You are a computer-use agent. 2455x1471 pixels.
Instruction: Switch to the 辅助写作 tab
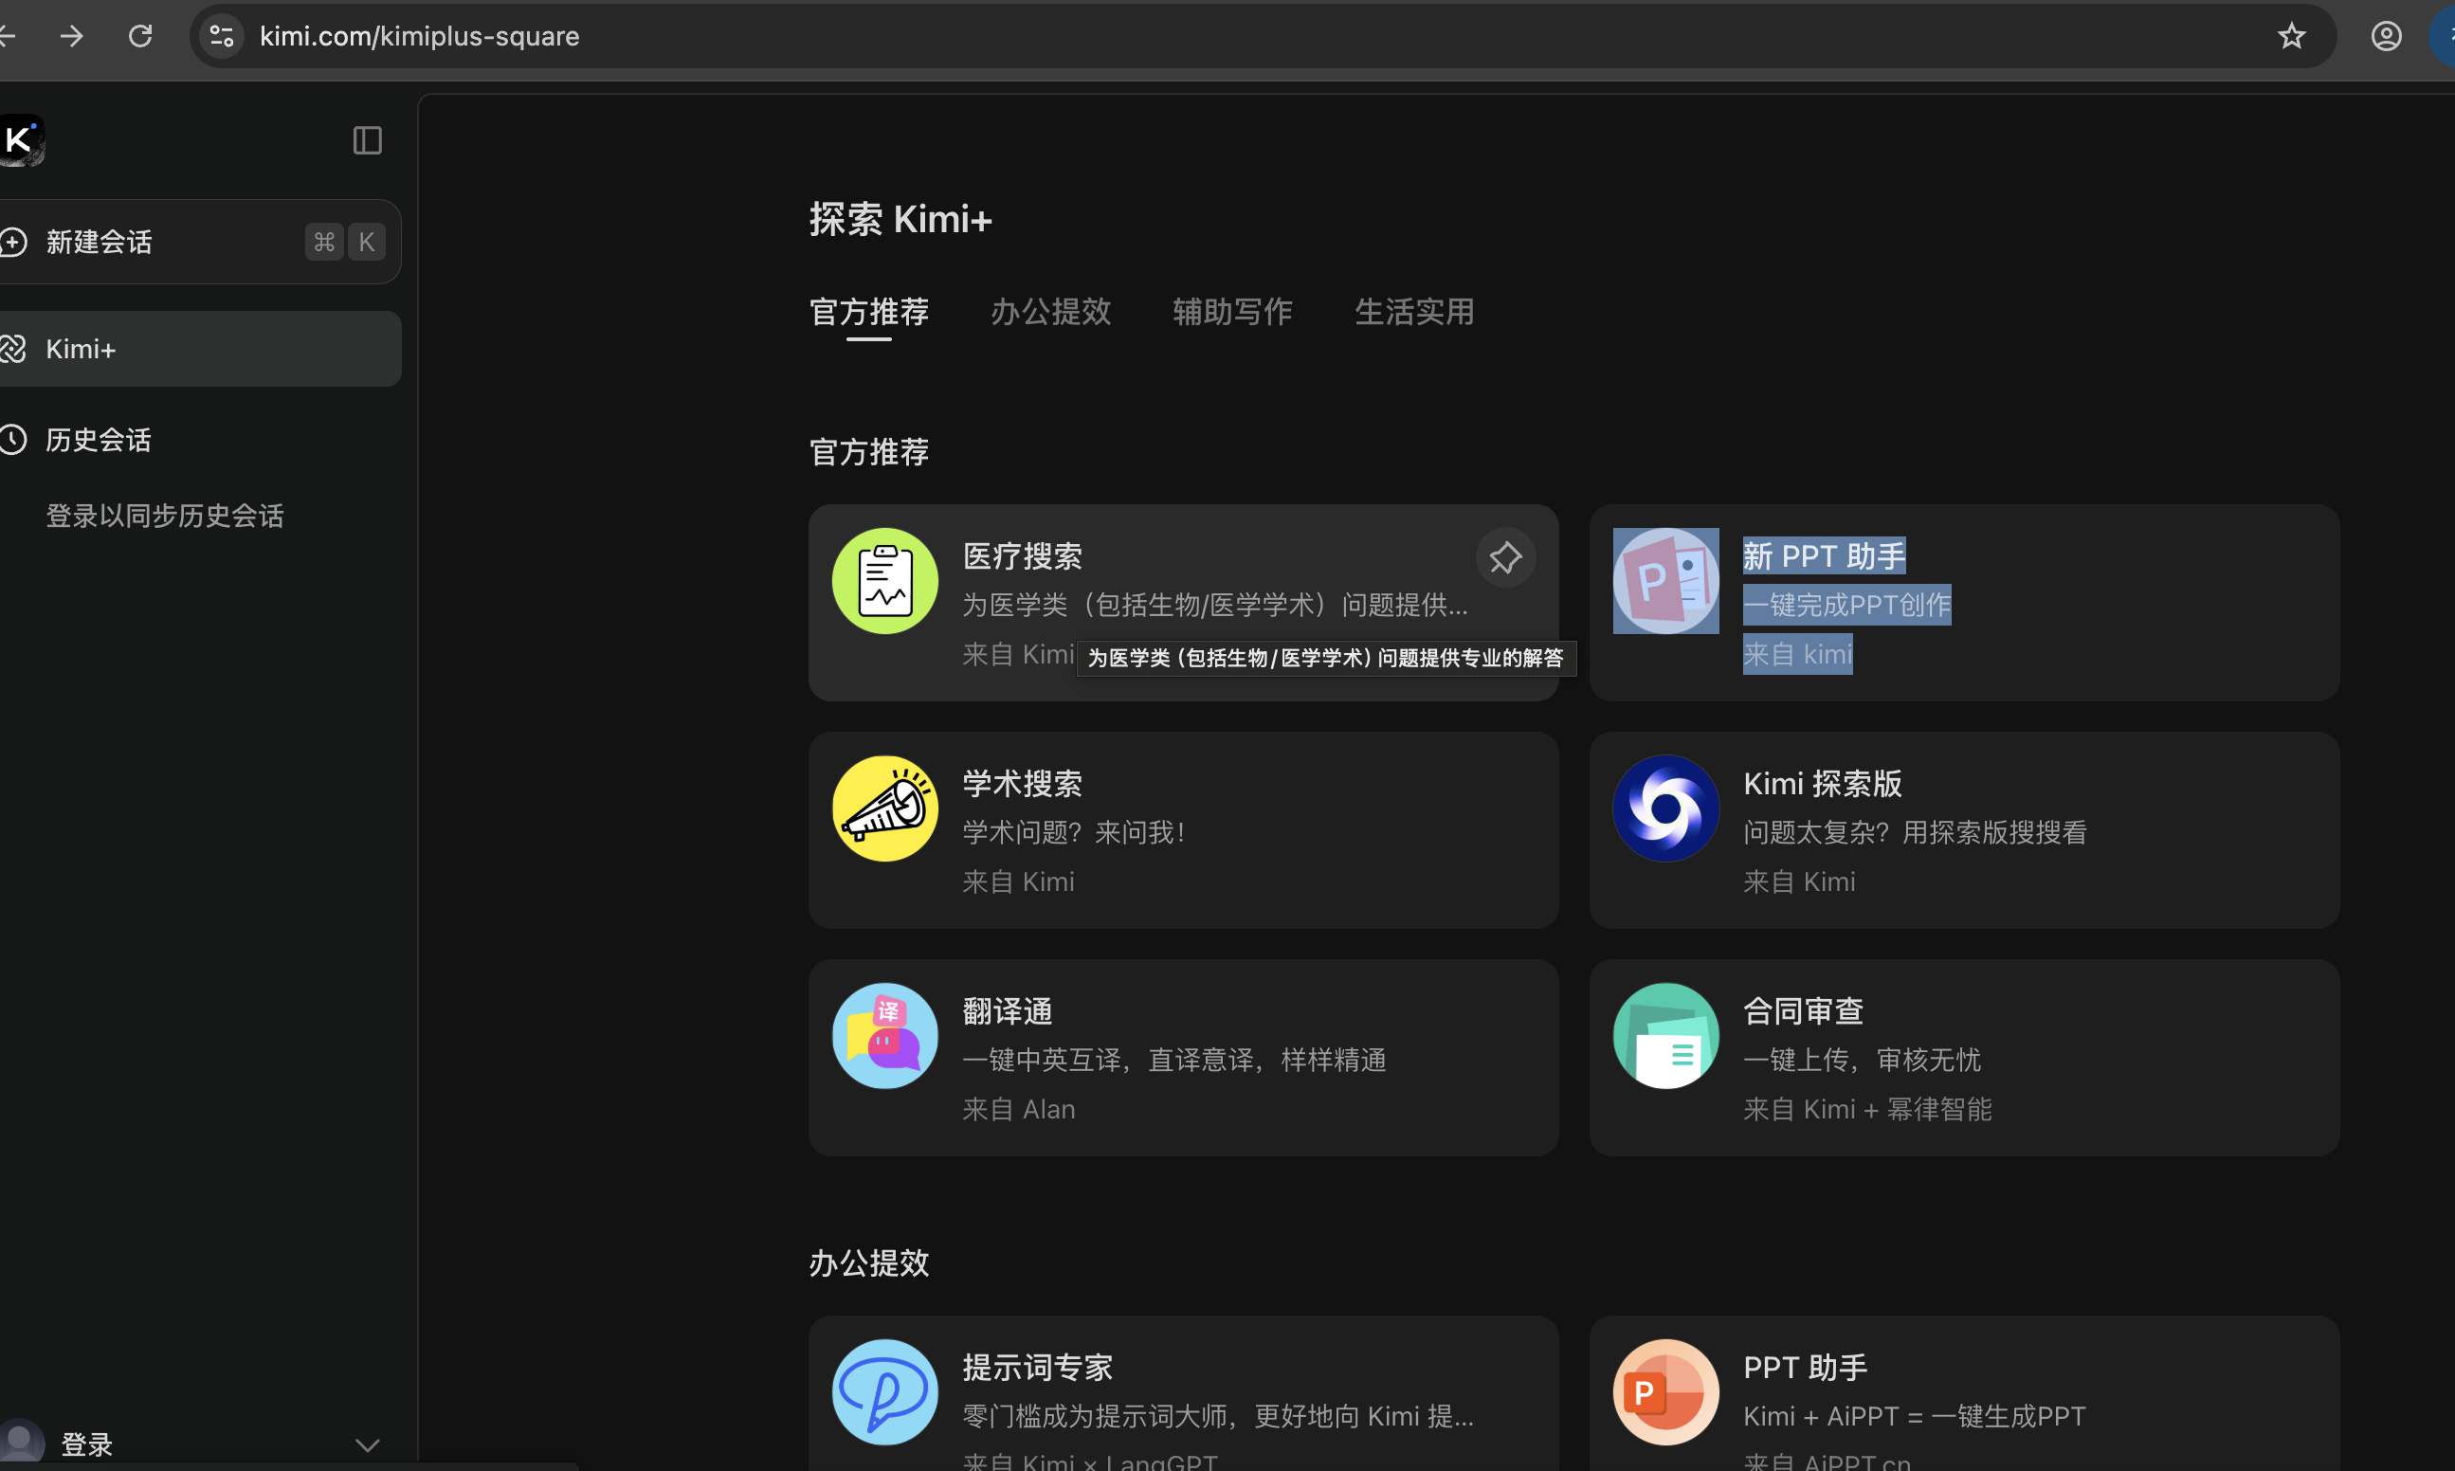click(1232, 312)
